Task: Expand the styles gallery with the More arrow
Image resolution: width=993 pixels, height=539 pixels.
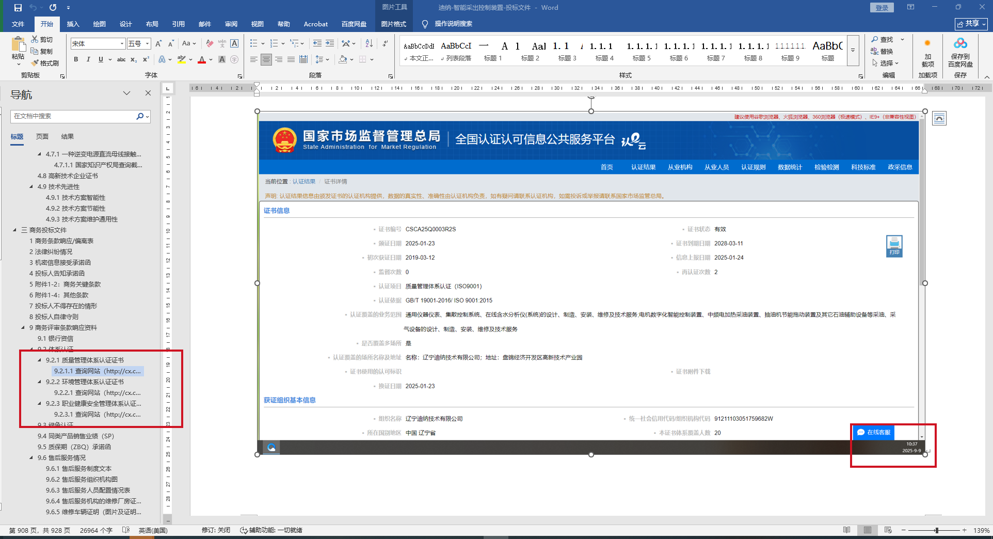Action: coord(853,50)
